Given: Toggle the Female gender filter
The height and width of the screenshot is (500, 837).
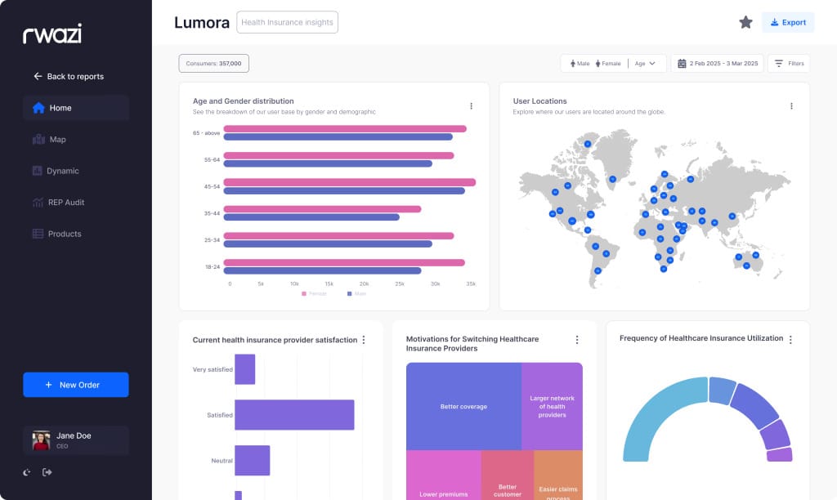Looking at the screenshot, I should (608, 64).
